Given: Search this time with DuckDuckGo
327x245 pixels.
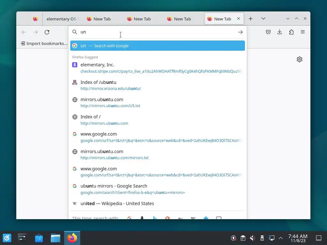Looking at the screenshot, I should click(167, 218).
